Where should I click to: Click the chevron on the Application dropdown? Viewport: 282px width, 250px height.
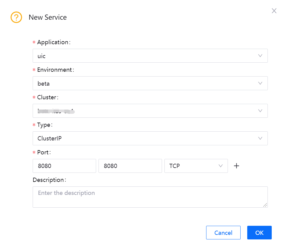click(260, 56)
